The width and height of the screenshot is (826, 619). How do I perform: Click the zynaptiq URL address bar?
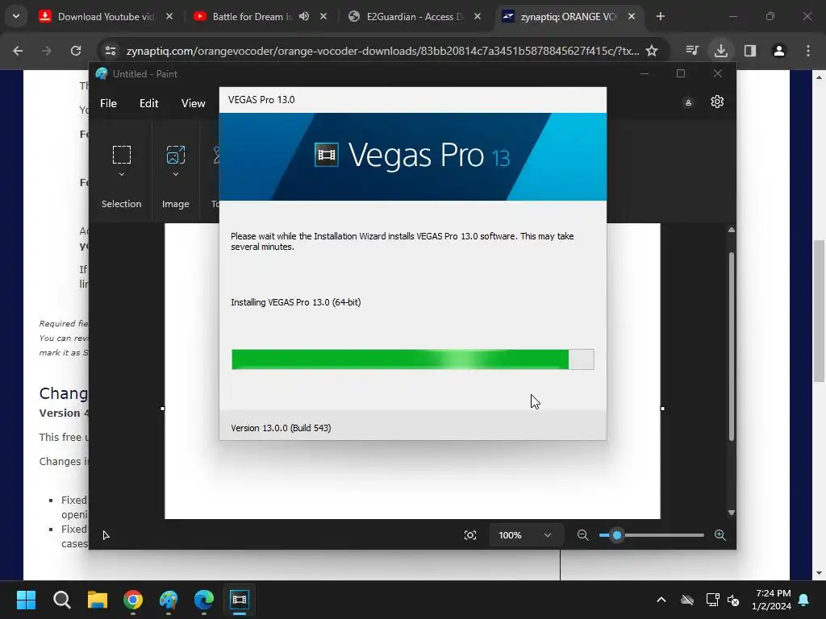point(382,51)
